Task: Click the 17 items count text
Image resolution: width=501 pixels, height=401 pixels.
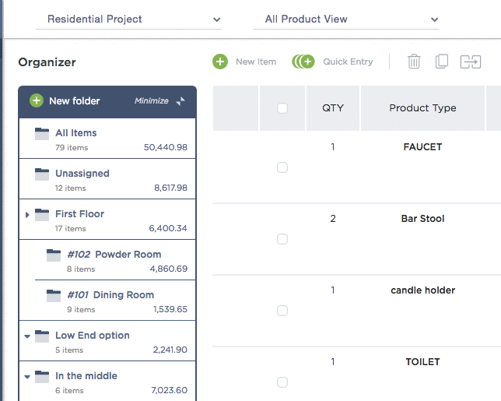Action: pos(70,229)
